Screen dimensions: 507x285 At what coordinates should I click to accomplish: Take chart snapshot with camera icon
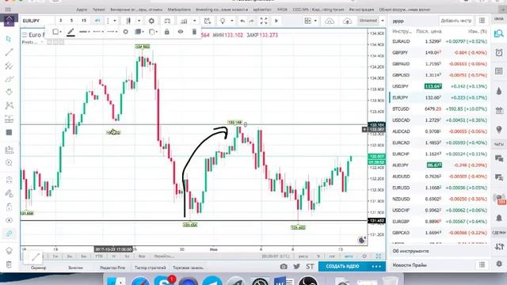click(284, 267)
